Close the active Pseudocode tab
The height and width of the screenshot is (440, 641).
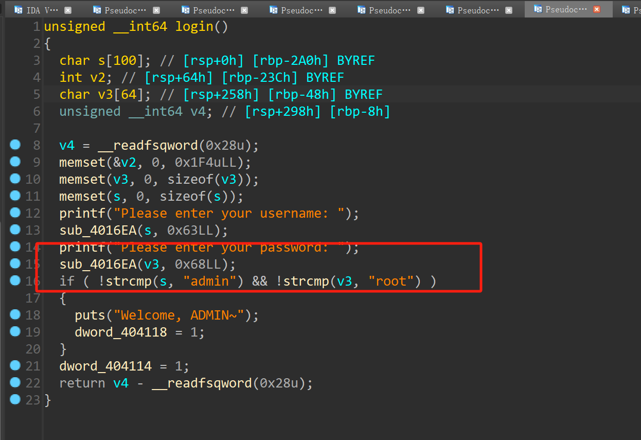coord(597,9)
